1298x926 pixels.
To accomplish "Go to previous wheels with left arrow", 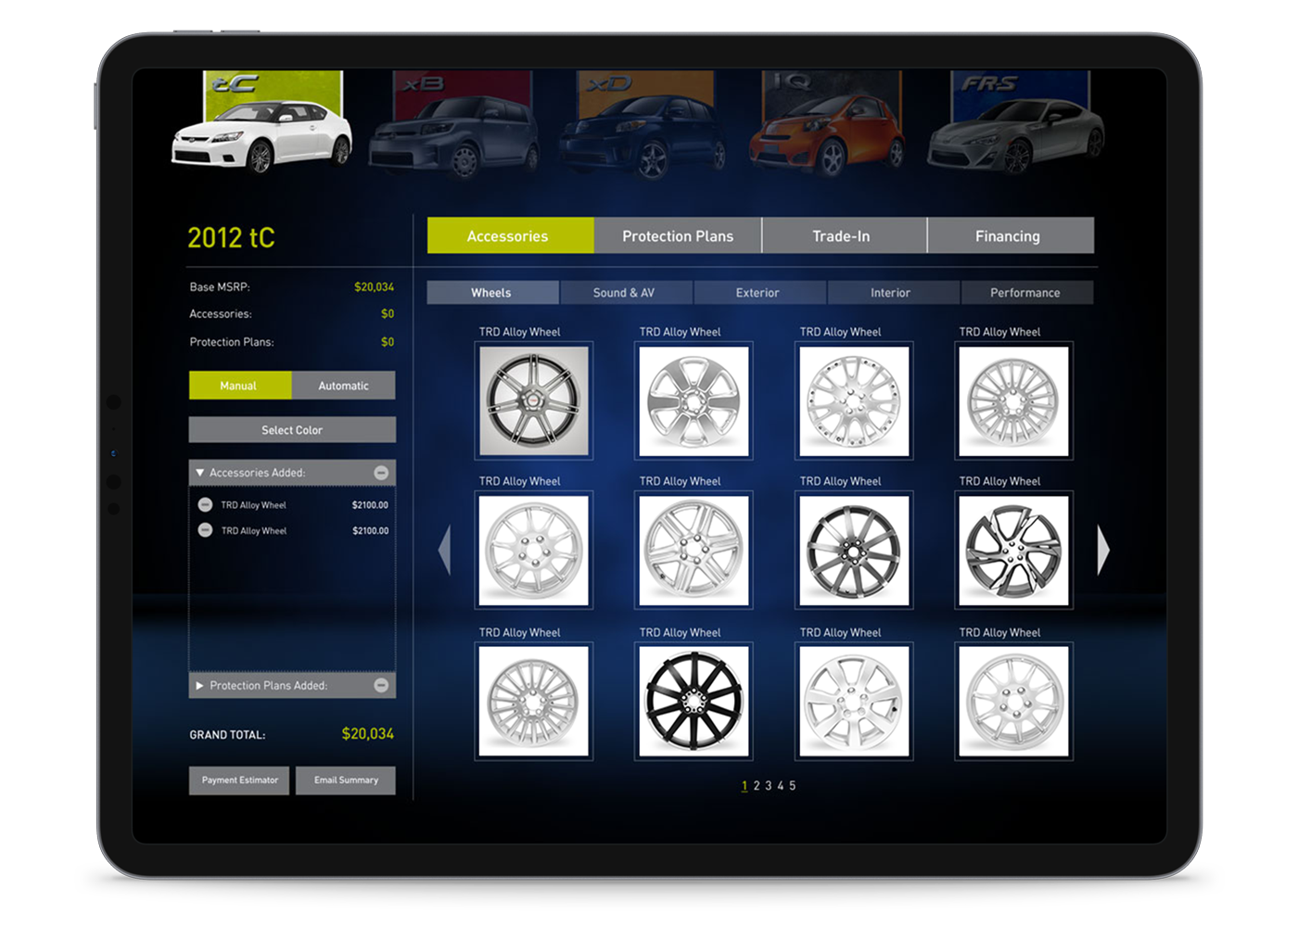I will click(444, 550).
